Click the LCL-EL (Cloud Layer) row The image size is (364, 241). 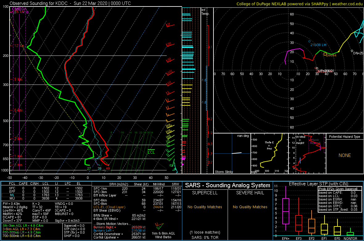(137, 207)
